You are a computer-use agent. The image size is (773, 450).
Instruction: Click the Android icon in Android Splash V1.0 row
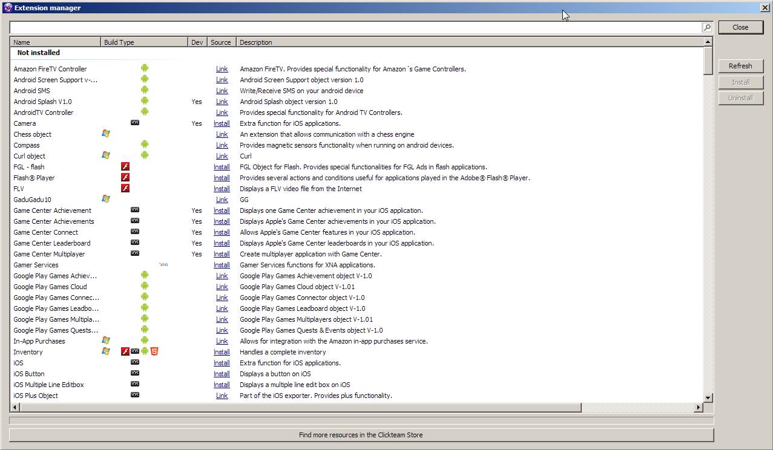click(x=145, y=101)
